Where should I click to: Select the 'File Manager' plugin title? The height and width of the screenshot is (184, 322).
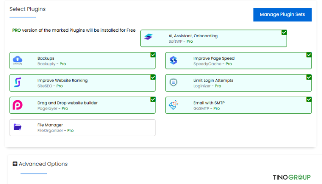coord(50,125)
